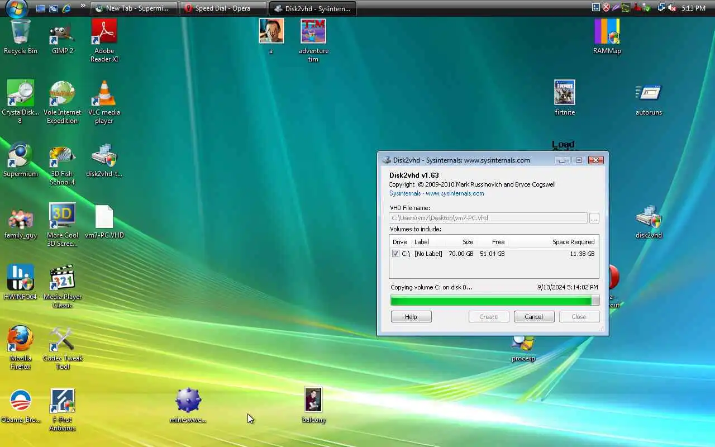This screenshot has height=447, width=715.
Task: Select the adventure tim desktop icon
Action: coord(313,40)
